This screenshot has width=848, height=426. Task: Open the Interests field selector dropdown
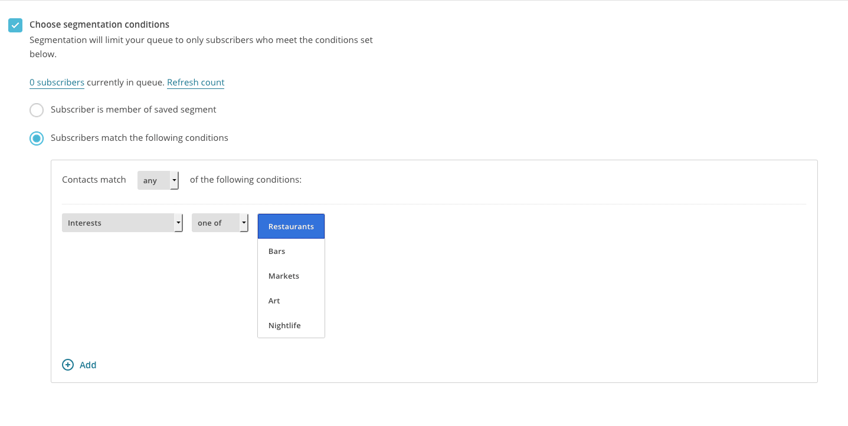pyautogui.click(x=122, y=223)
